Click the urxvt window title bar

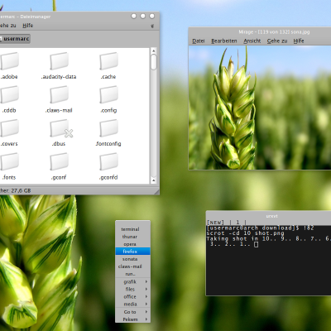click(268, 216)
